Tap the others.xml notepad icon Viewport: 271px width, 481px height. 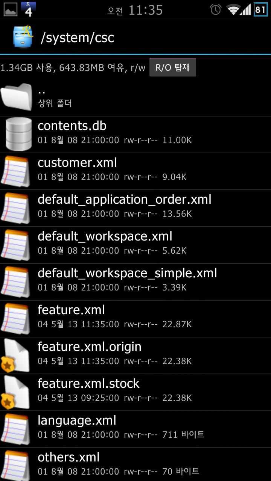[x=16, y=464]
